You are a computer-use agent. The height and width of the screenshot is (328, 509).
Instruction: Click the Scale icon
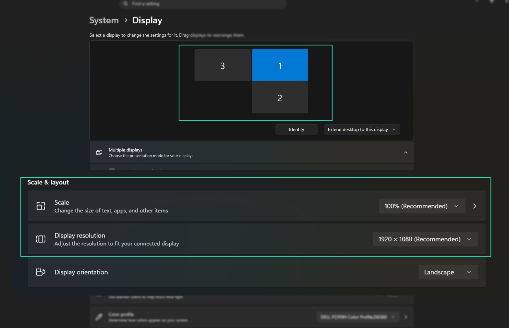41,206
